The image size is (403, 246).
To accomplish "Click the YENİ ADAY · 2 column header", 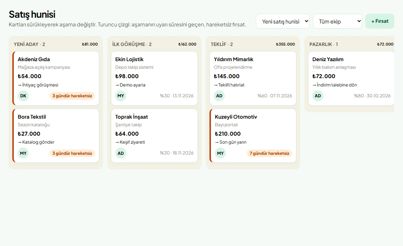I will coord(29,44).
